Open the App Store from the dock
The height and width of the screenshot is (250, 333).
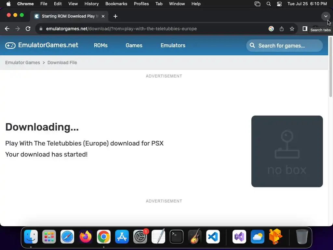pyautogui.click(x=122, y=237)
